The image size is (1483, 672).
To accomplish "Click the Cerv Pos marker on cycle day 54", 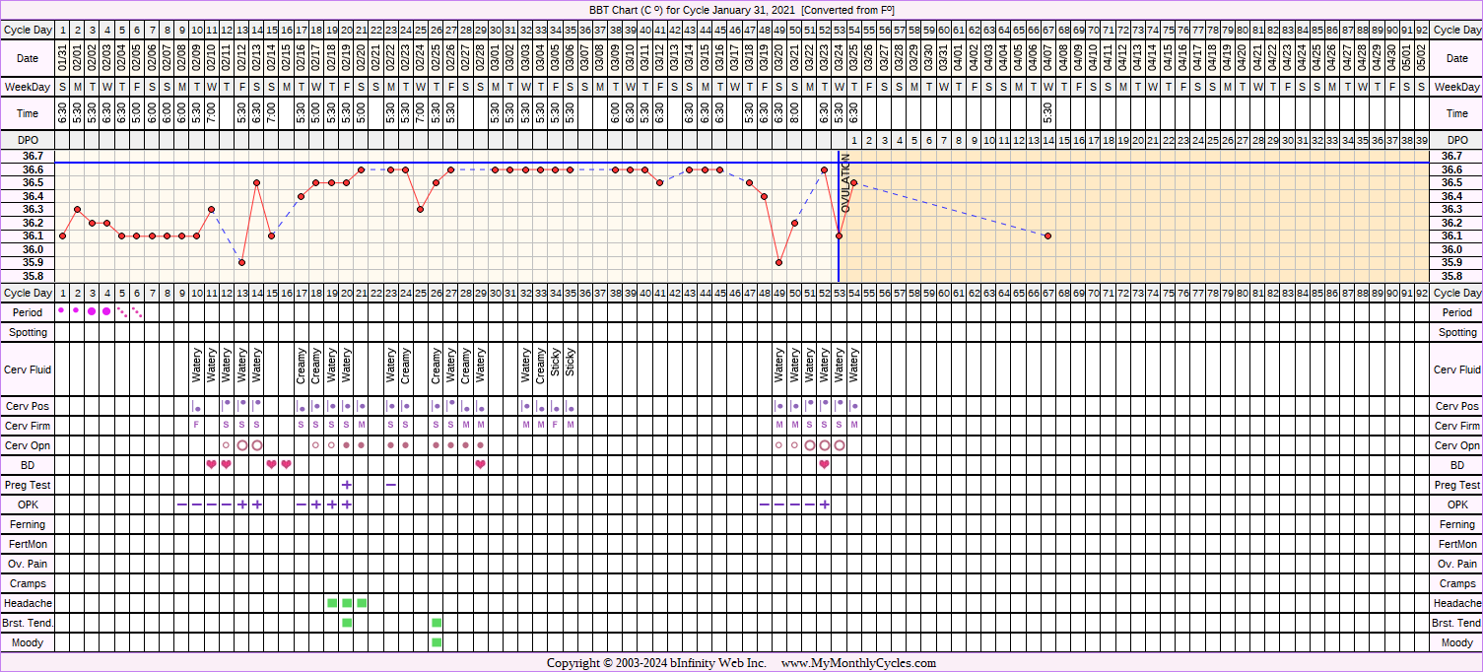I will coord(854,406).
